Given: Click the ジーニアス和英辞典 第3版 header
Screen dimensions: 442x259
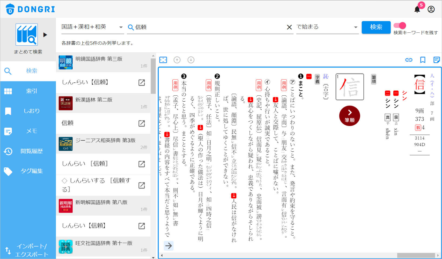Looking at the screenshot, I should click(103, 144).
